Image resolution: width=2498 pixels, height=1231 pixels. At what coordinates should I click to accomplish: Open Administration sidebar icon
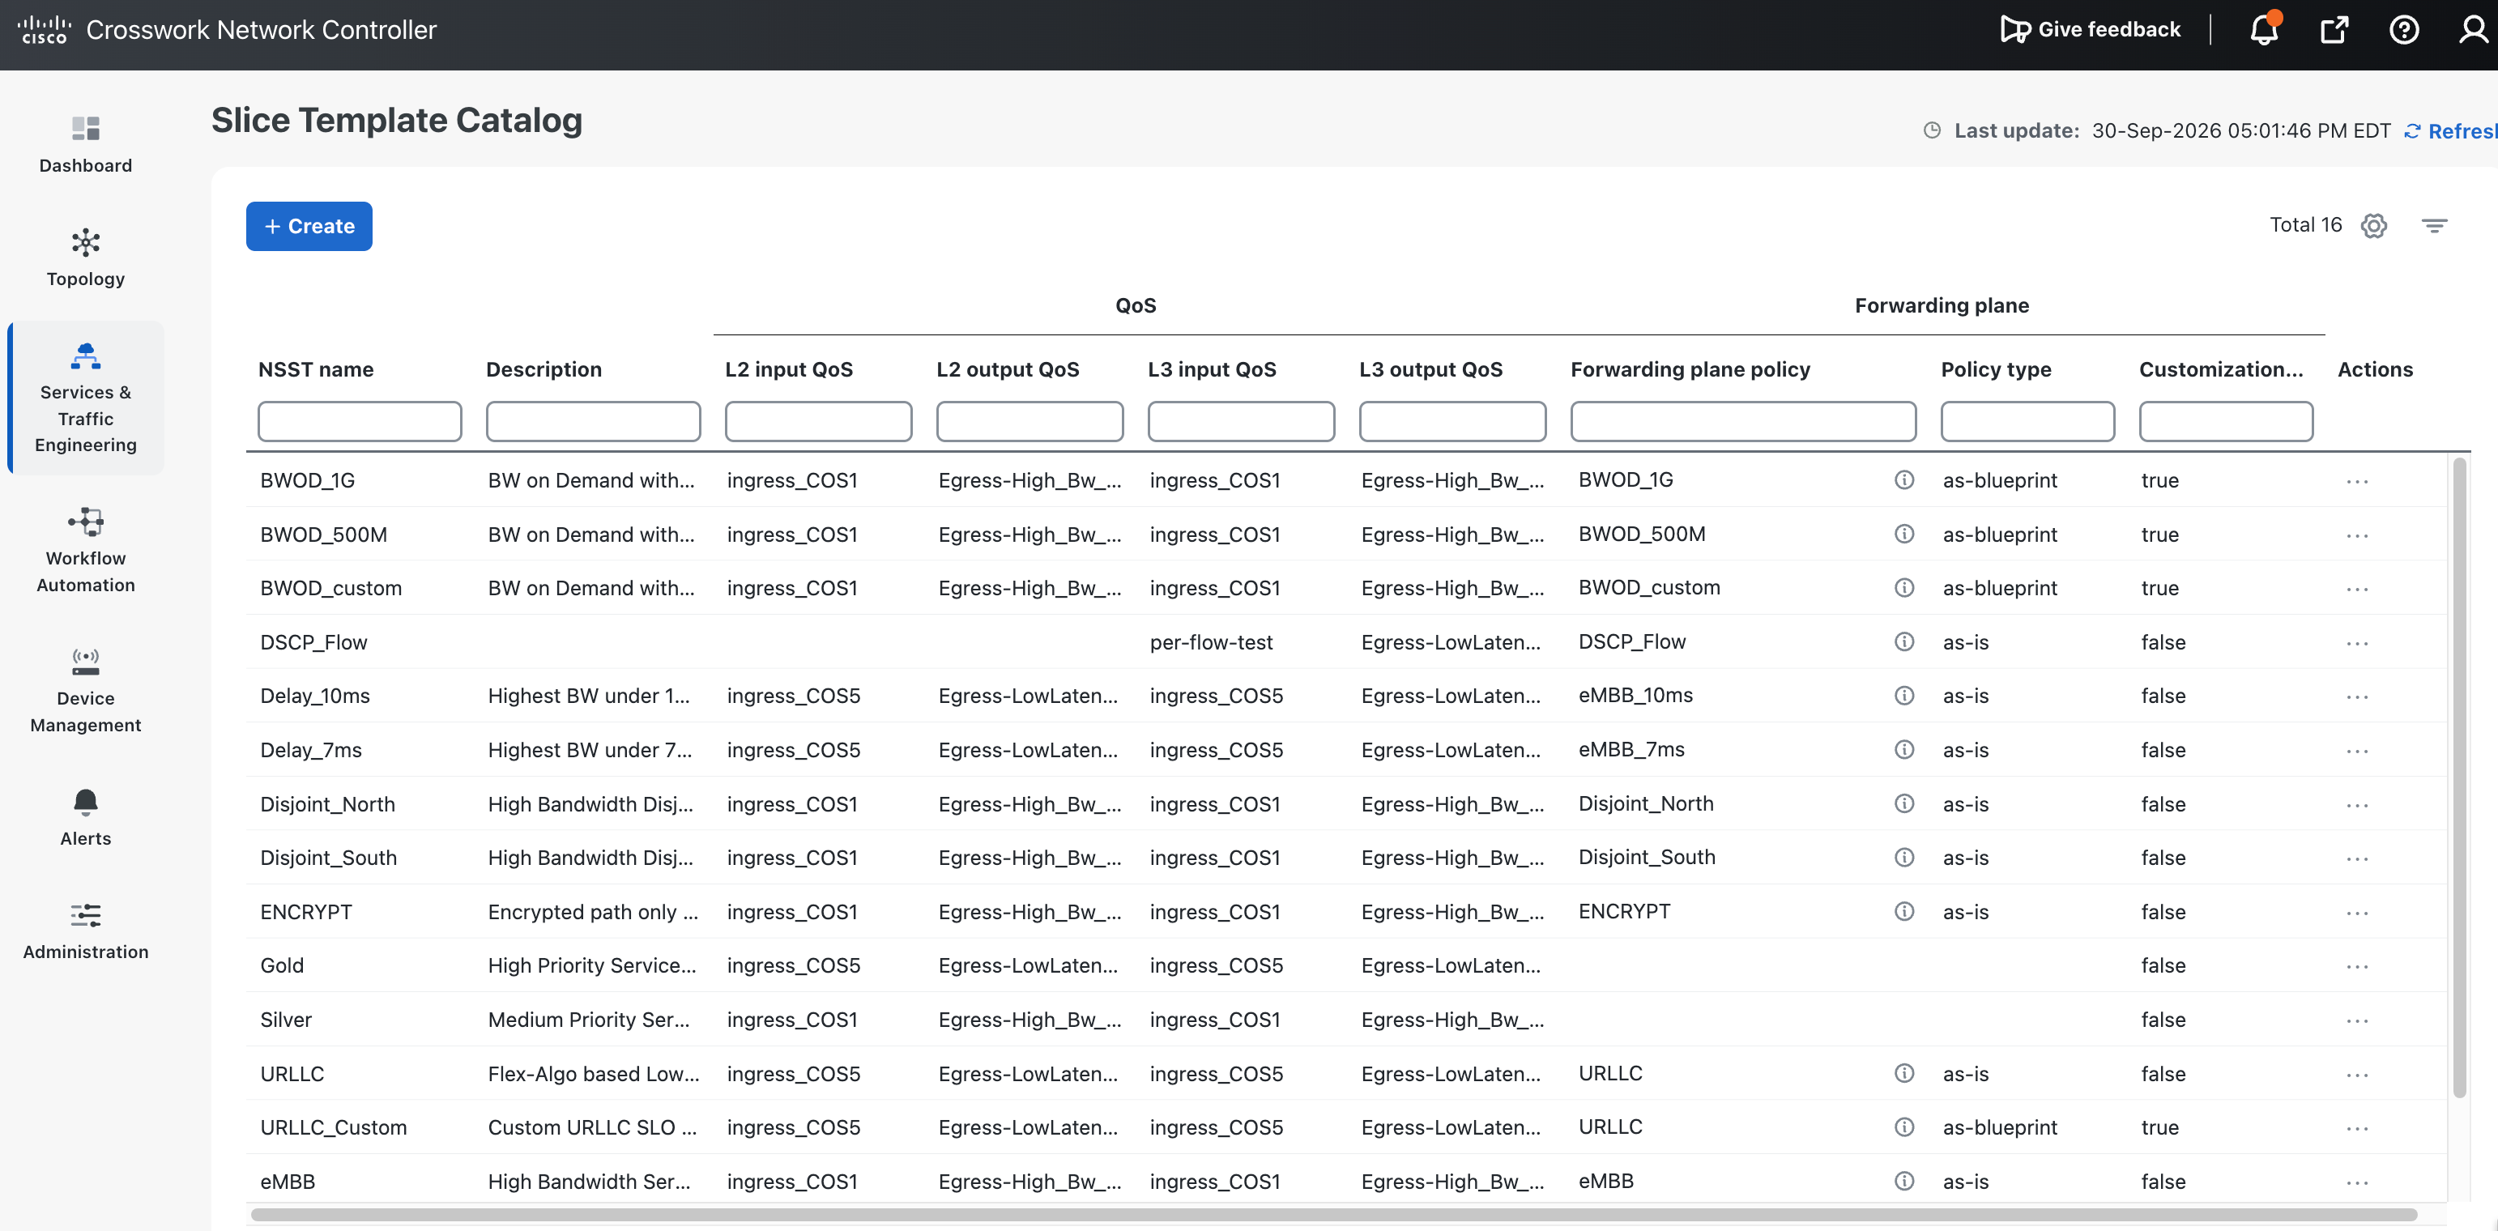point(85,916)
